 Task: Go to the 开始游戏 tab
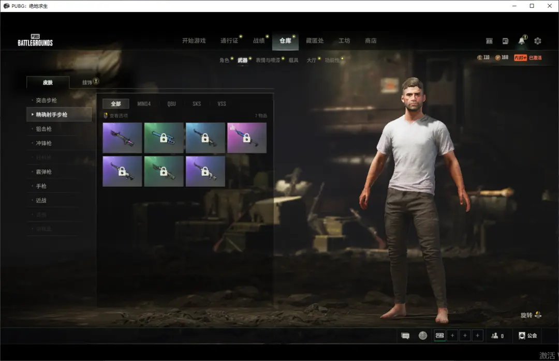point(194,41)
